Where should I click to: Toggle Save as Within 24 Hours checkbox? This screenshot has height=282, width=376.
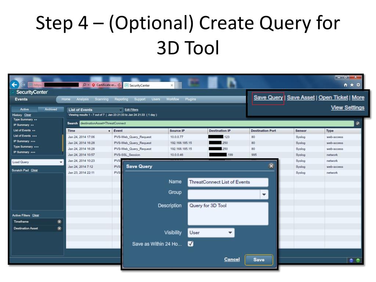(x=191, y=244)
